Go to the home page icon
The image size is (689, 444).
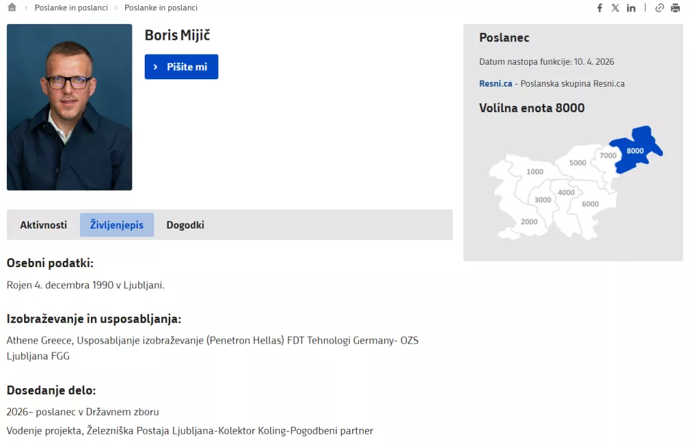click(x=12, y=8)
